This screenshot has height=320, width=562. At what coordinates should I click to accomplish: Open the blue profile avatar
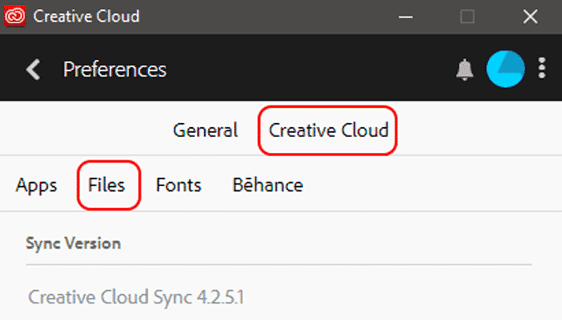pos(505,69)
